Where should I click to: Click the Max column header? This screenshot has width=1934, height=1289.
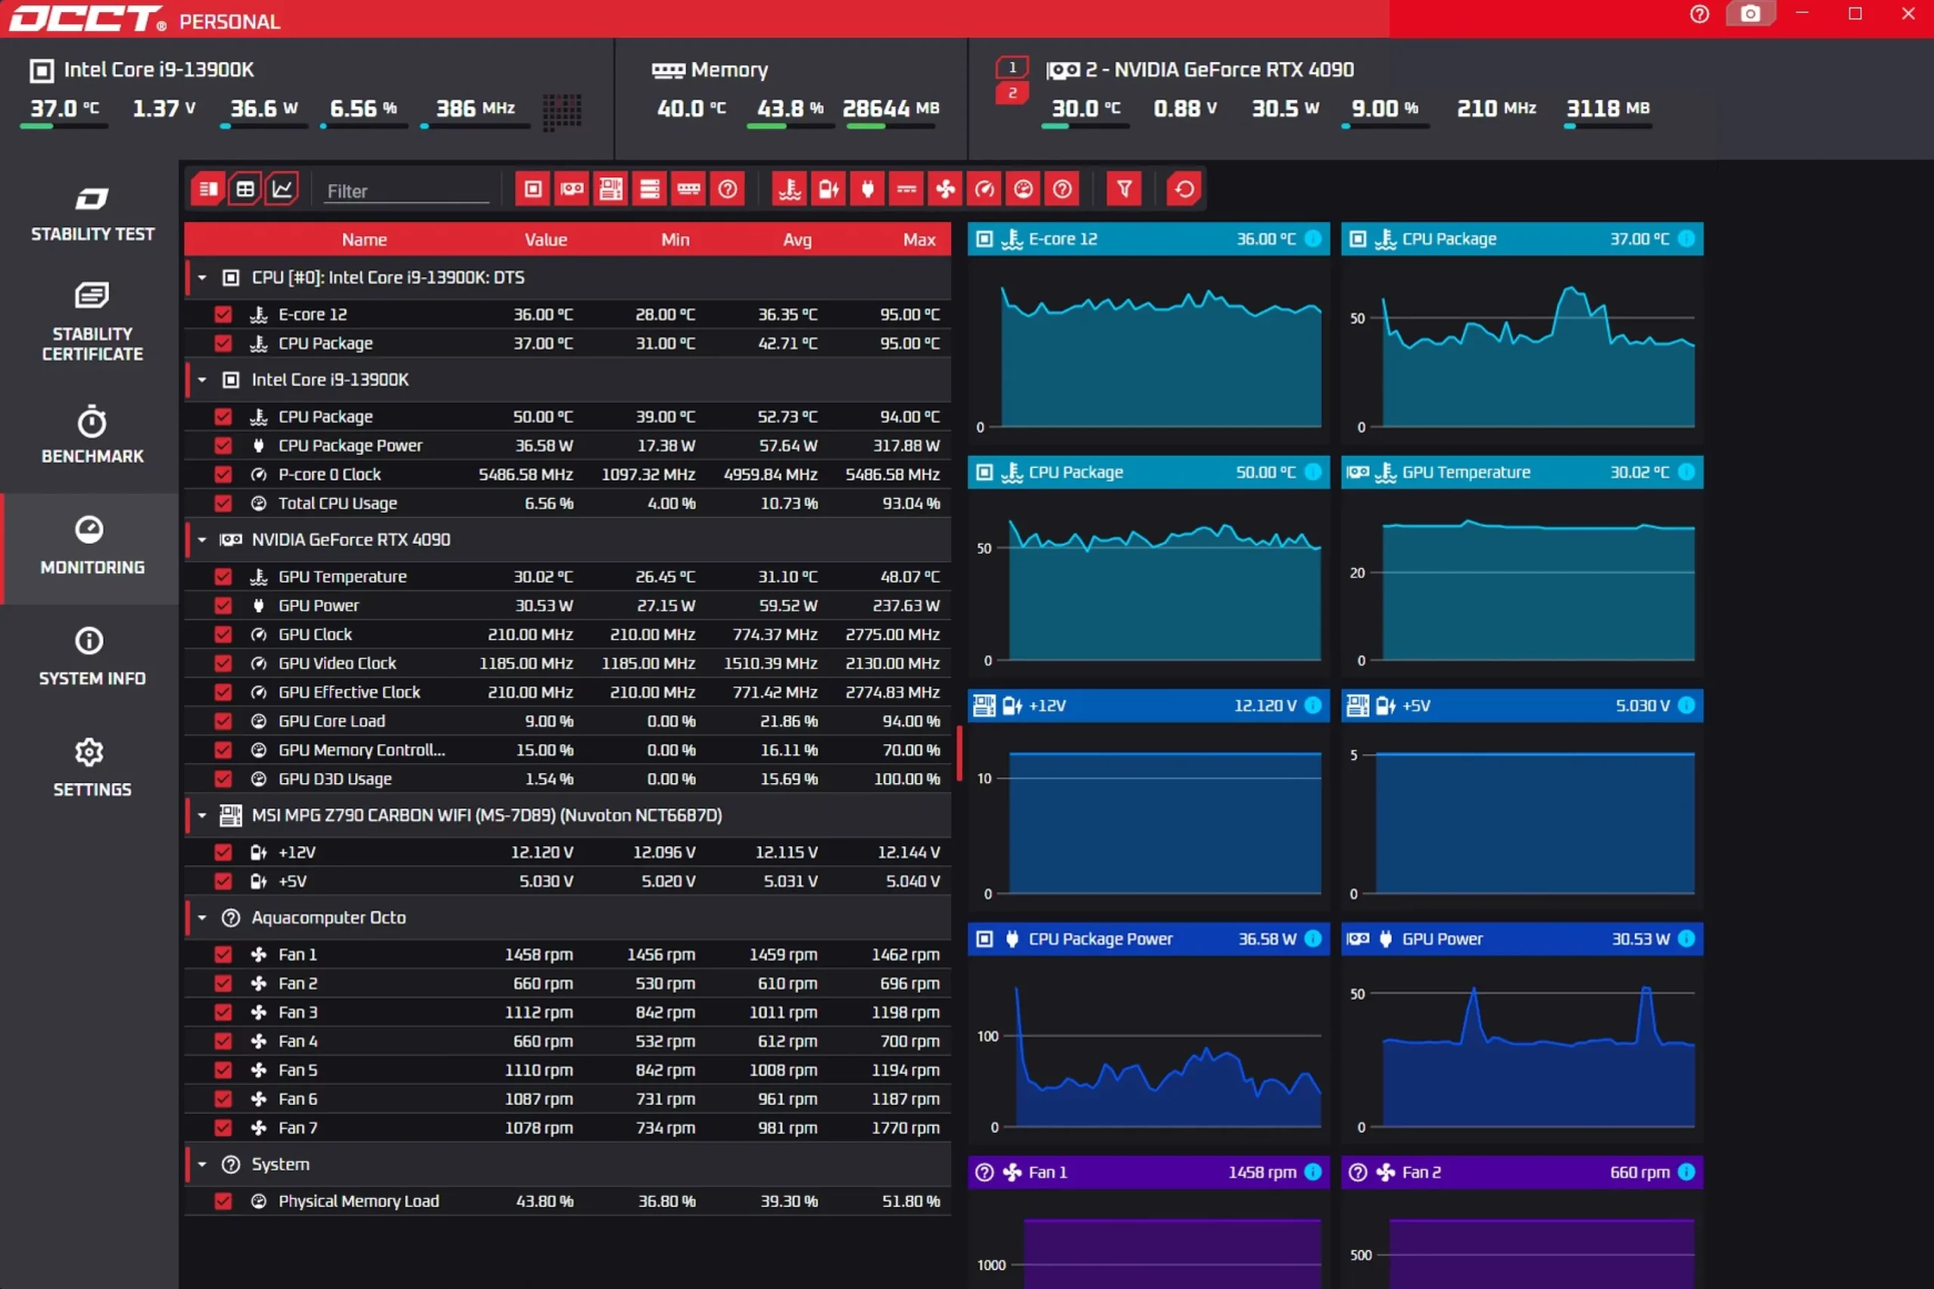click(919, 240)
